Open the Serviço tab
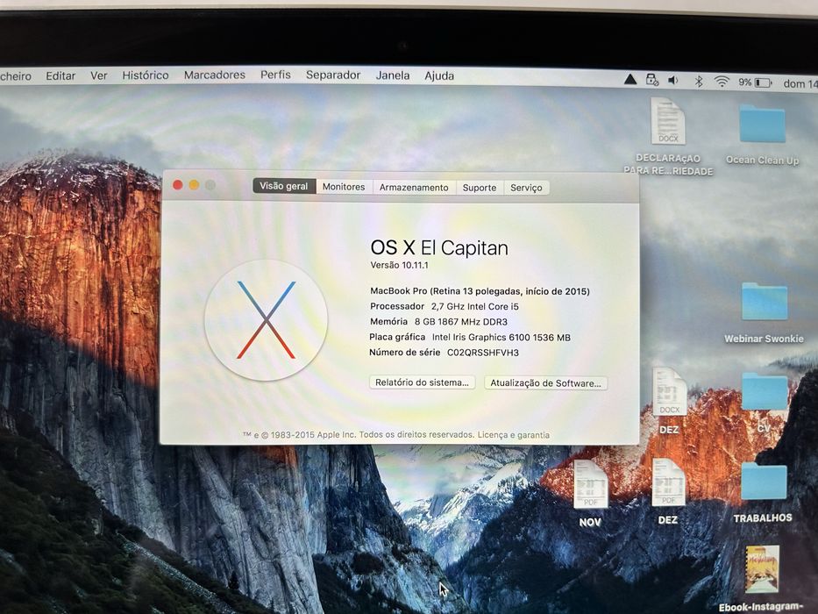This screenshot has width=818, height=614. [526, 188]
